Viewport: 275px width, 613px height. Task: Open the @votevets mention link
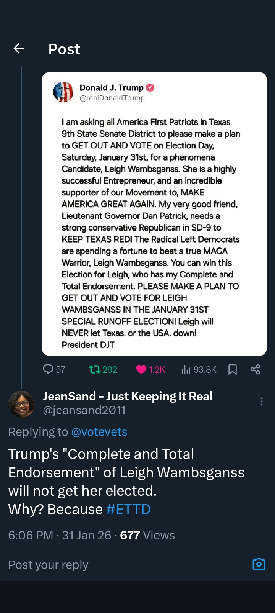pos(99,432)
